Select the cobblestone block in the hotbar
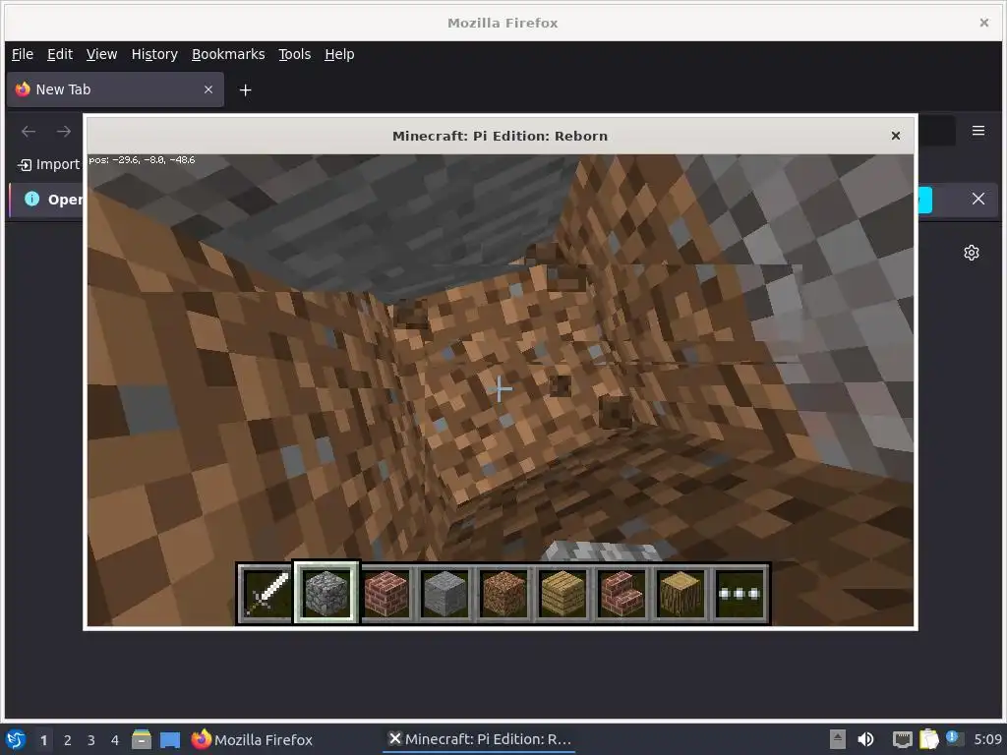Viewport: 1007px width, 755px height. [x=326, y=594]
